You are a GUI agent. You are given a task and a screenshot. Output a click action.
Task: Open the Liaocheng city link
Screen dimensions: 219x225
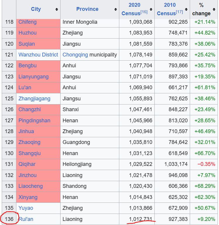coord(30,186)
